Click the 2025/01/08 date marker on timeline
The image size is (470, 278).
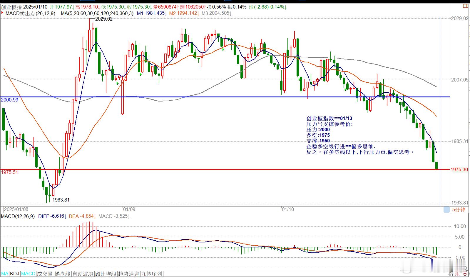pos(16,209)
